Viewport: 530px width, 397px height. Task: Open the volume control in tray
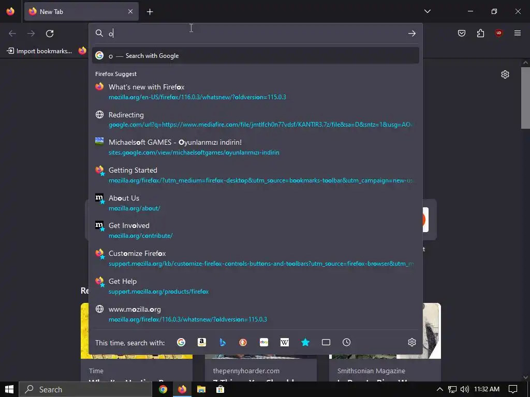[x=465, y=389]
